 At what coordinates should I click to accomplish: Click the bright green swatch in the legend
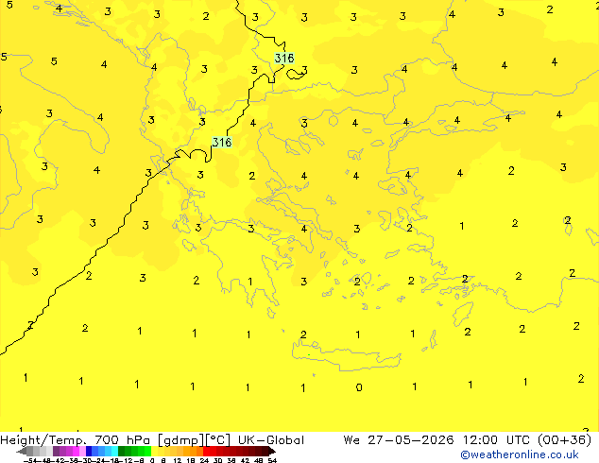(x=147, y=451)
